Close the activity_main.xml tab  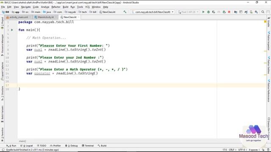point(30,17)
